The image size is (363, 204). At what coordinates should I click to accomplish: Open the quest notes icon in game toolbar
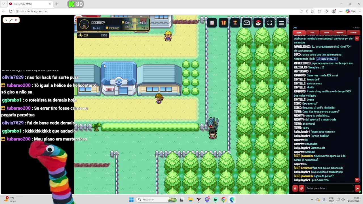click(212, 23)
